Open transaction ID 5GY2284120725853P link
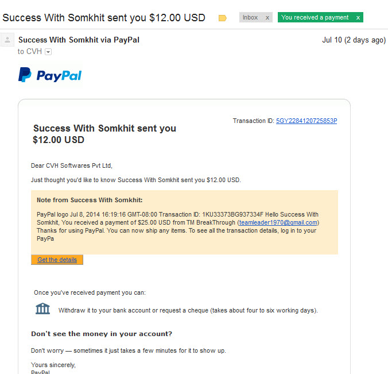 [x=306, y=121]
